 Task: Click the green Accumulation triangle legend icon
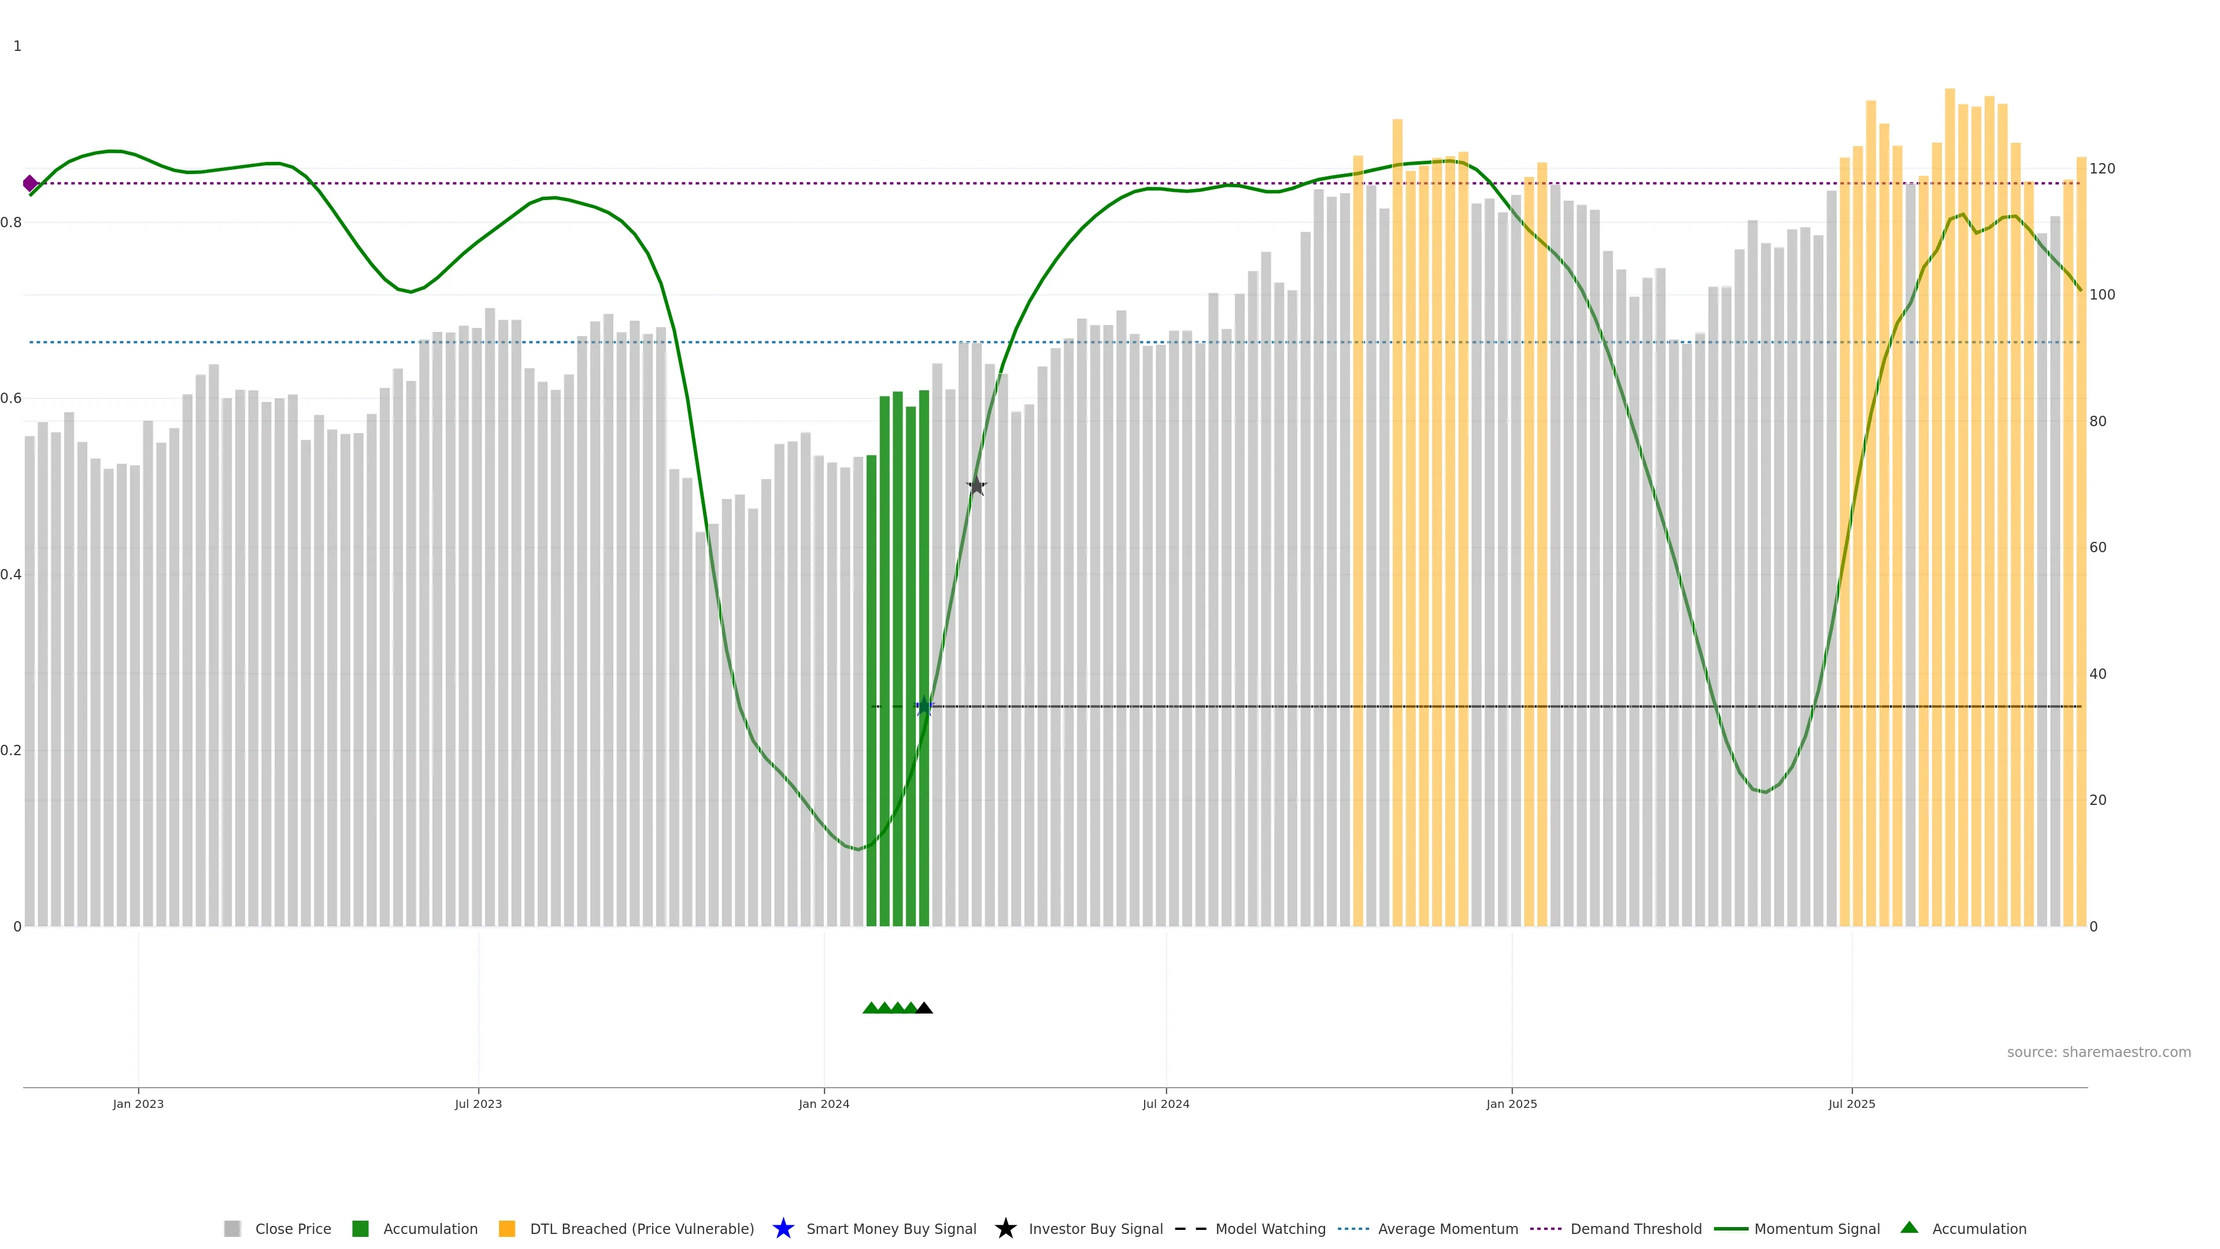click(x=1909, y=1228)
